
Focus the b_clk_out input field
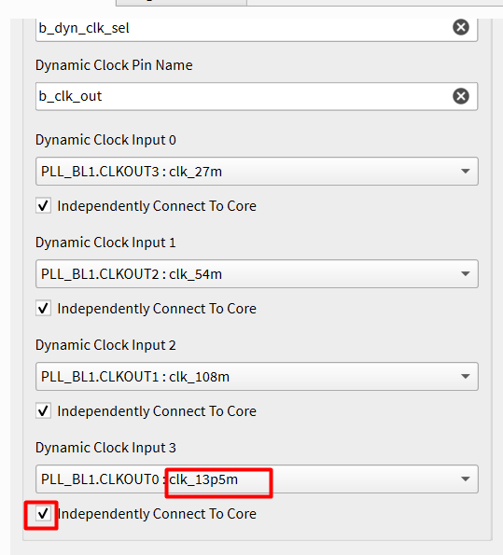(245, 96)
